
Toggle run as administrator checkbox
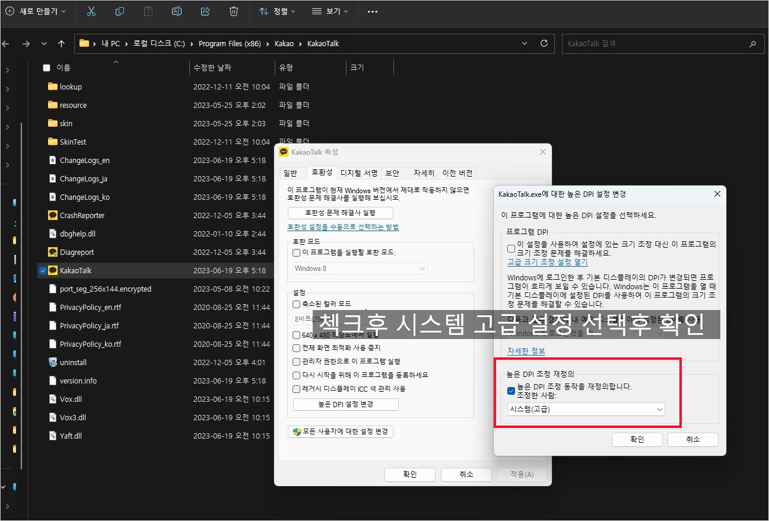click(x=297, y=362)
